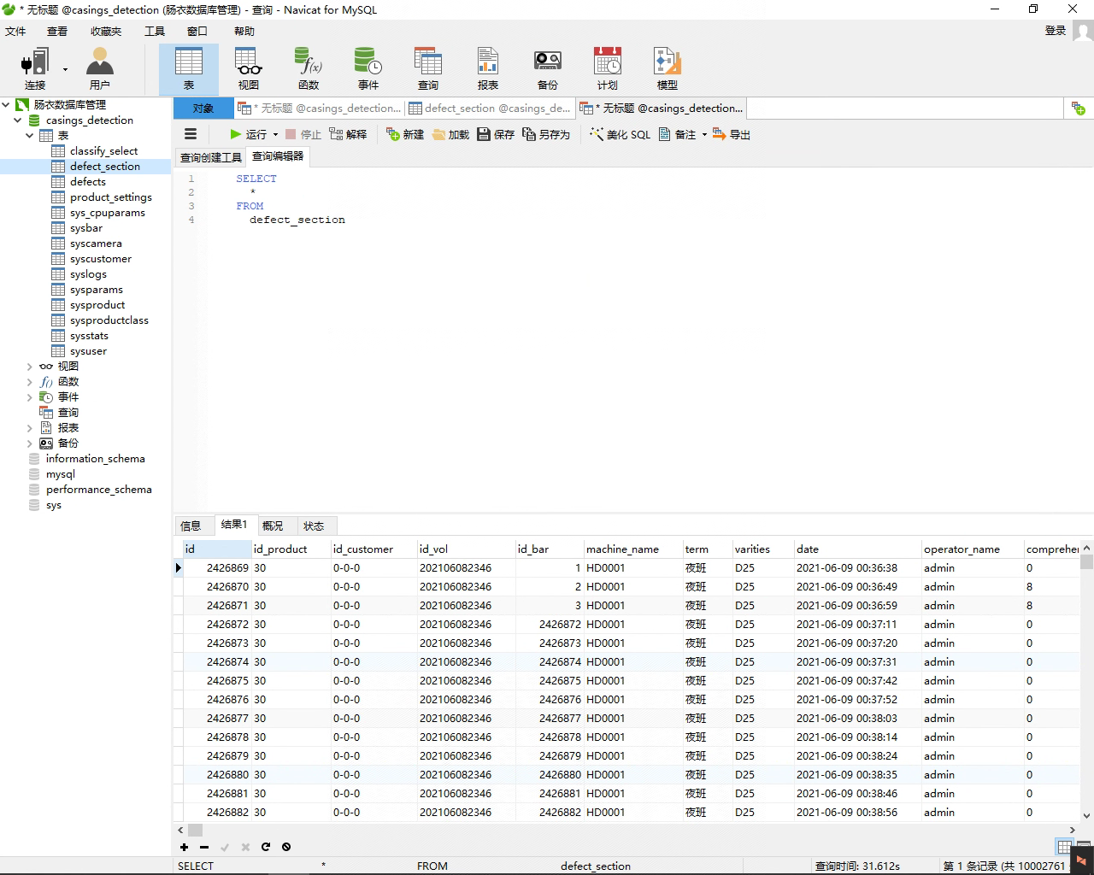Expand the 函数 tree node

(x=30, y=382)
